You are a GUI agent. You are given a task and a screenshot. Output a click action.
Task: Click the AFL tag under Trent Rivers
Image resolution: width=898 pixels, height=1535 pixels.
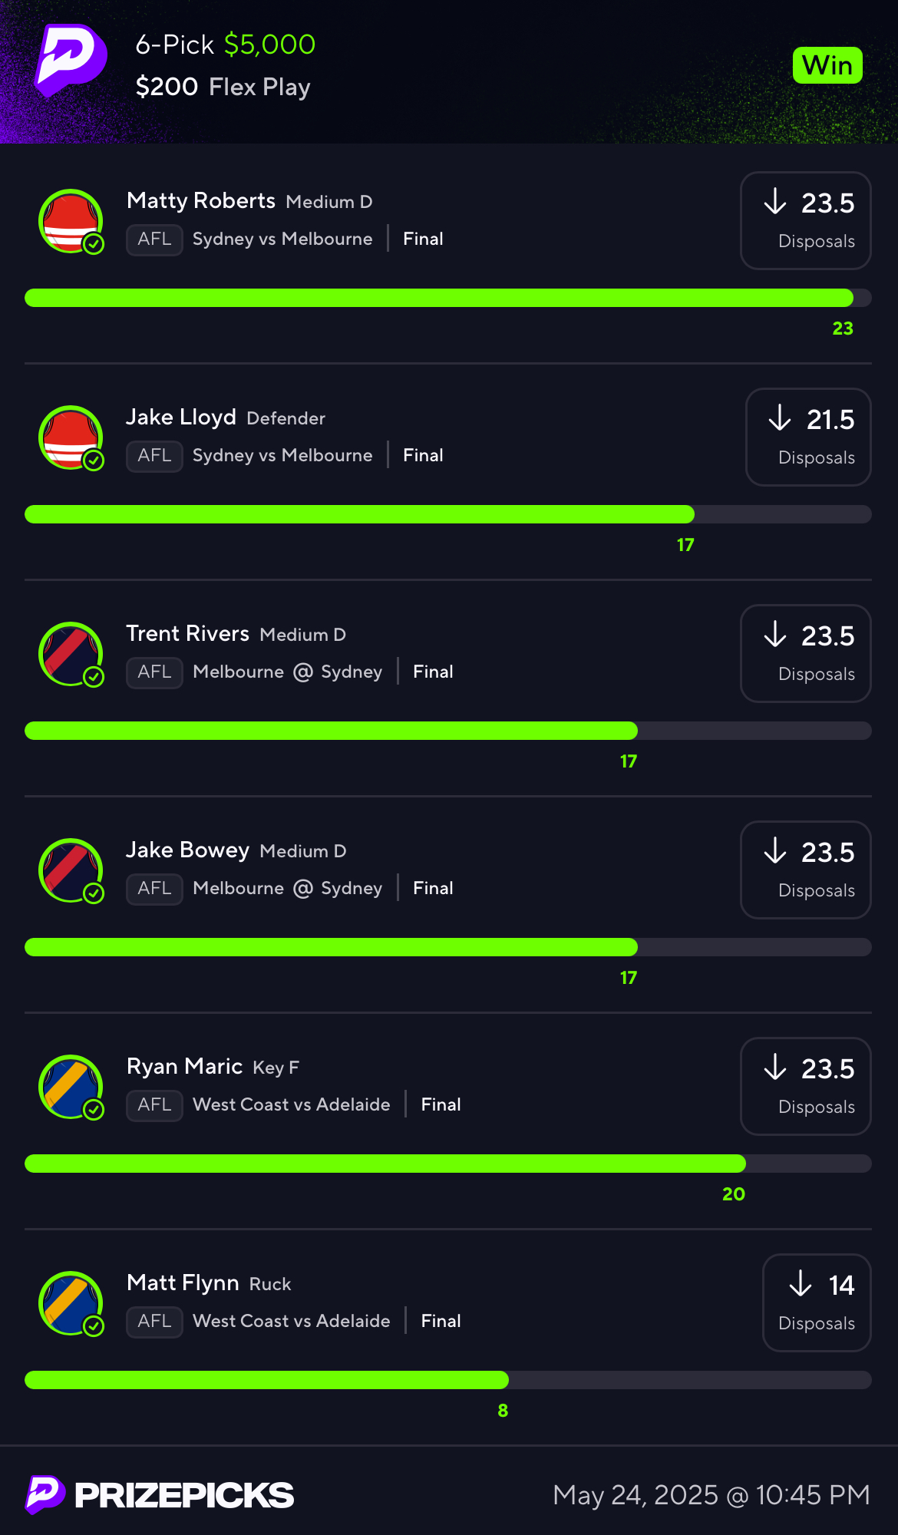click(154, 672)
